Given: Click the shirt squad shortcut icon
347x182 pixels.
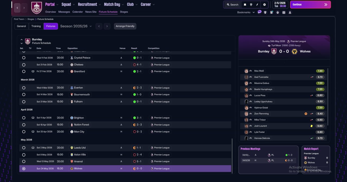Looking at the screenshot, I should point(265,12).
